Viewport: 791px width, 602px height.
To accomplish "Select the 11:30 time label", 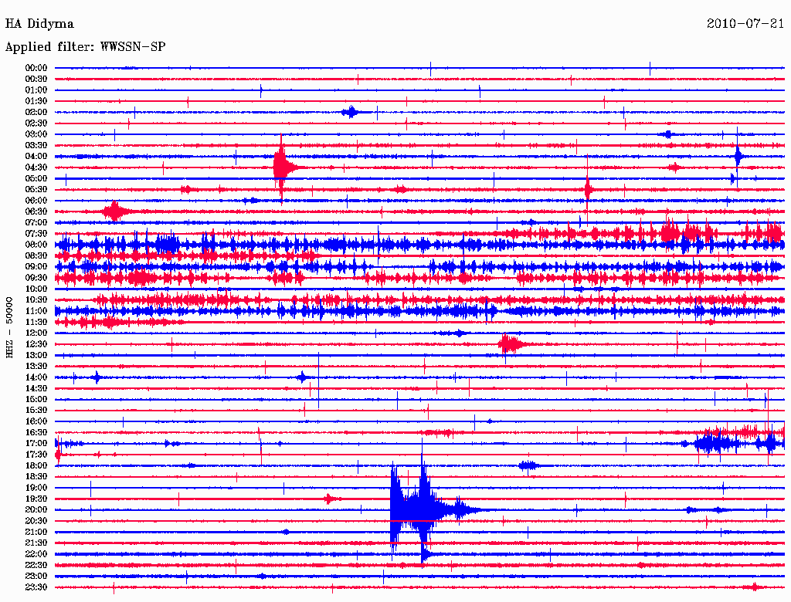I will click(x=36, y=322).
